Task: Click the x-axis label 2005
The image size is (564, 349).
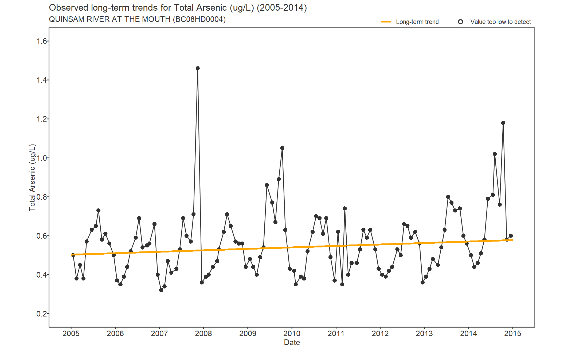Action: pos(71,334)
